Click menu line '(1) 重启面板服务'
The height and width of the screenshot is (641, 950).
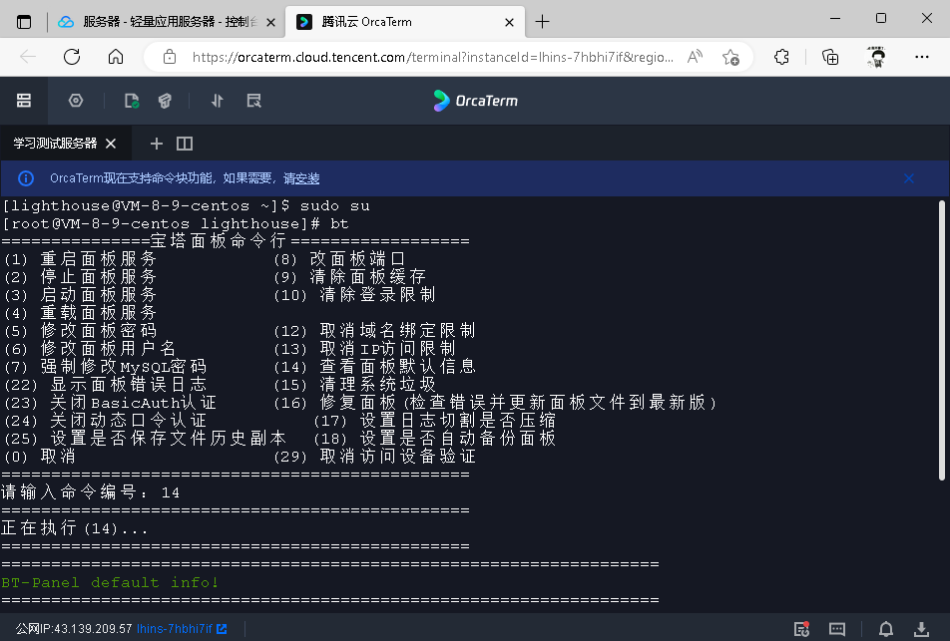[x=80, y=259]
